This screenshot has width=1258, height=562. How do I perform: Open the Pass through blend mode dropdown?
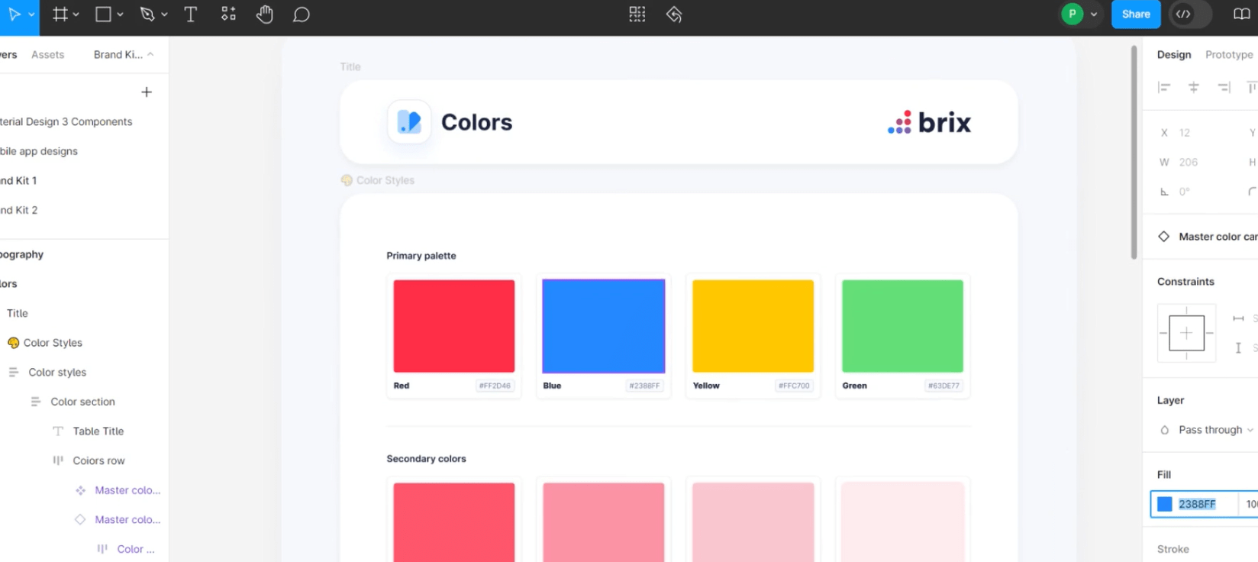coord(1215,430)
